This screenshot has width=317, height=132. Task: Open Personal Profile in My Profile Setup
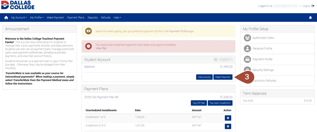tap(262, 49)
